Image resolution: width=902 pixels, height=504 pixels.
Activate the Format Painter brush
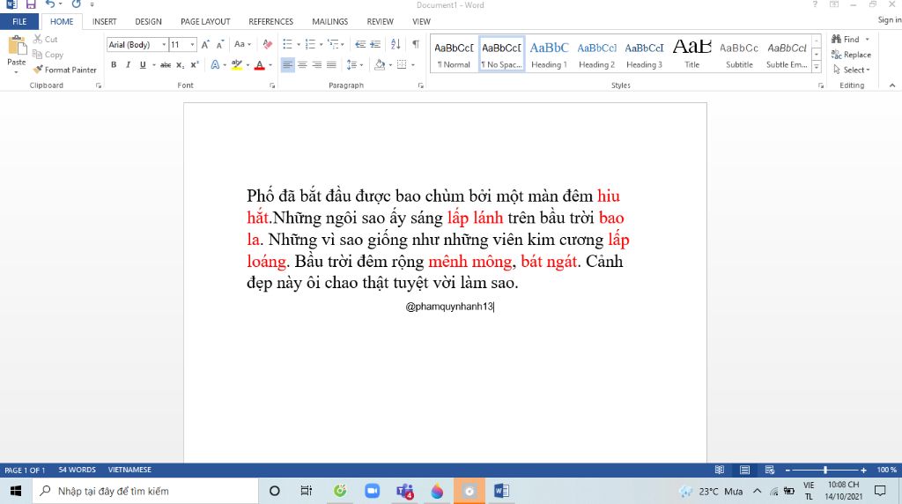point(64,70)
